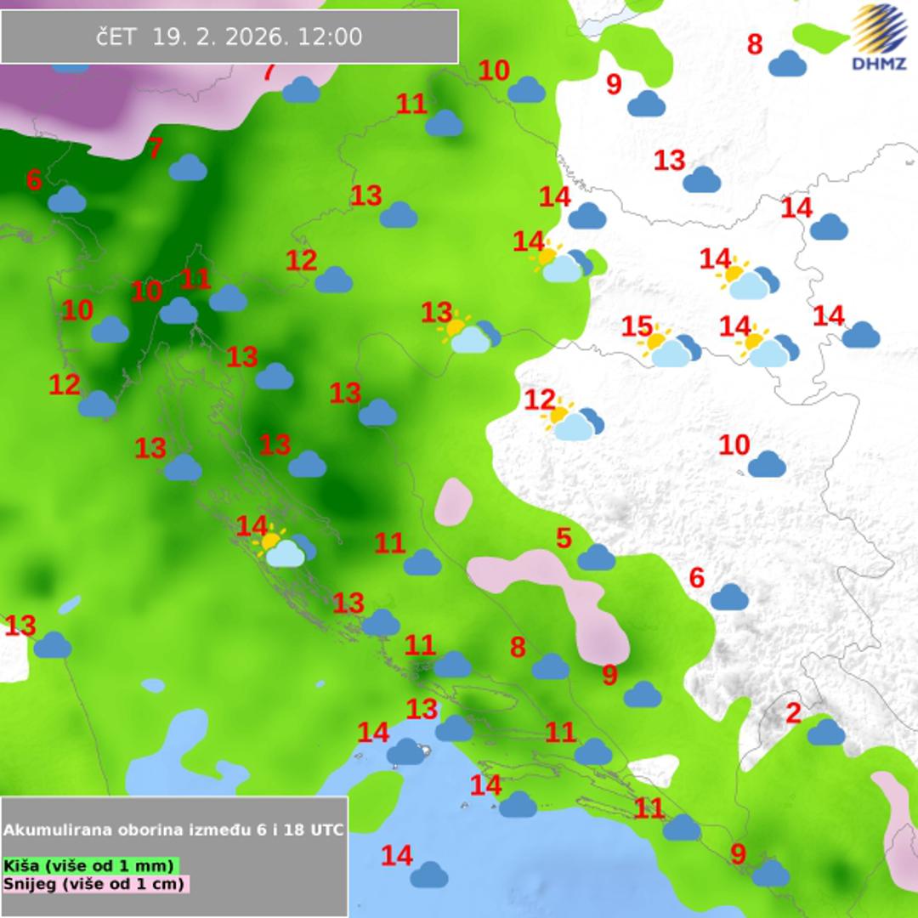Screen dimensions: 918x918
Task: Click the red temperature value 15
Action: [x=637, y=326]
